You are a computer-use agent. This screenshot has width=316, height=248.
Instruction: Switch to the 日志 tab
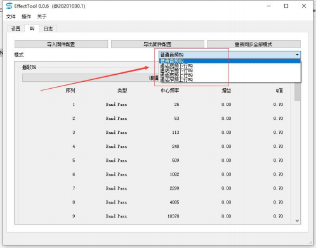(48, 29)
